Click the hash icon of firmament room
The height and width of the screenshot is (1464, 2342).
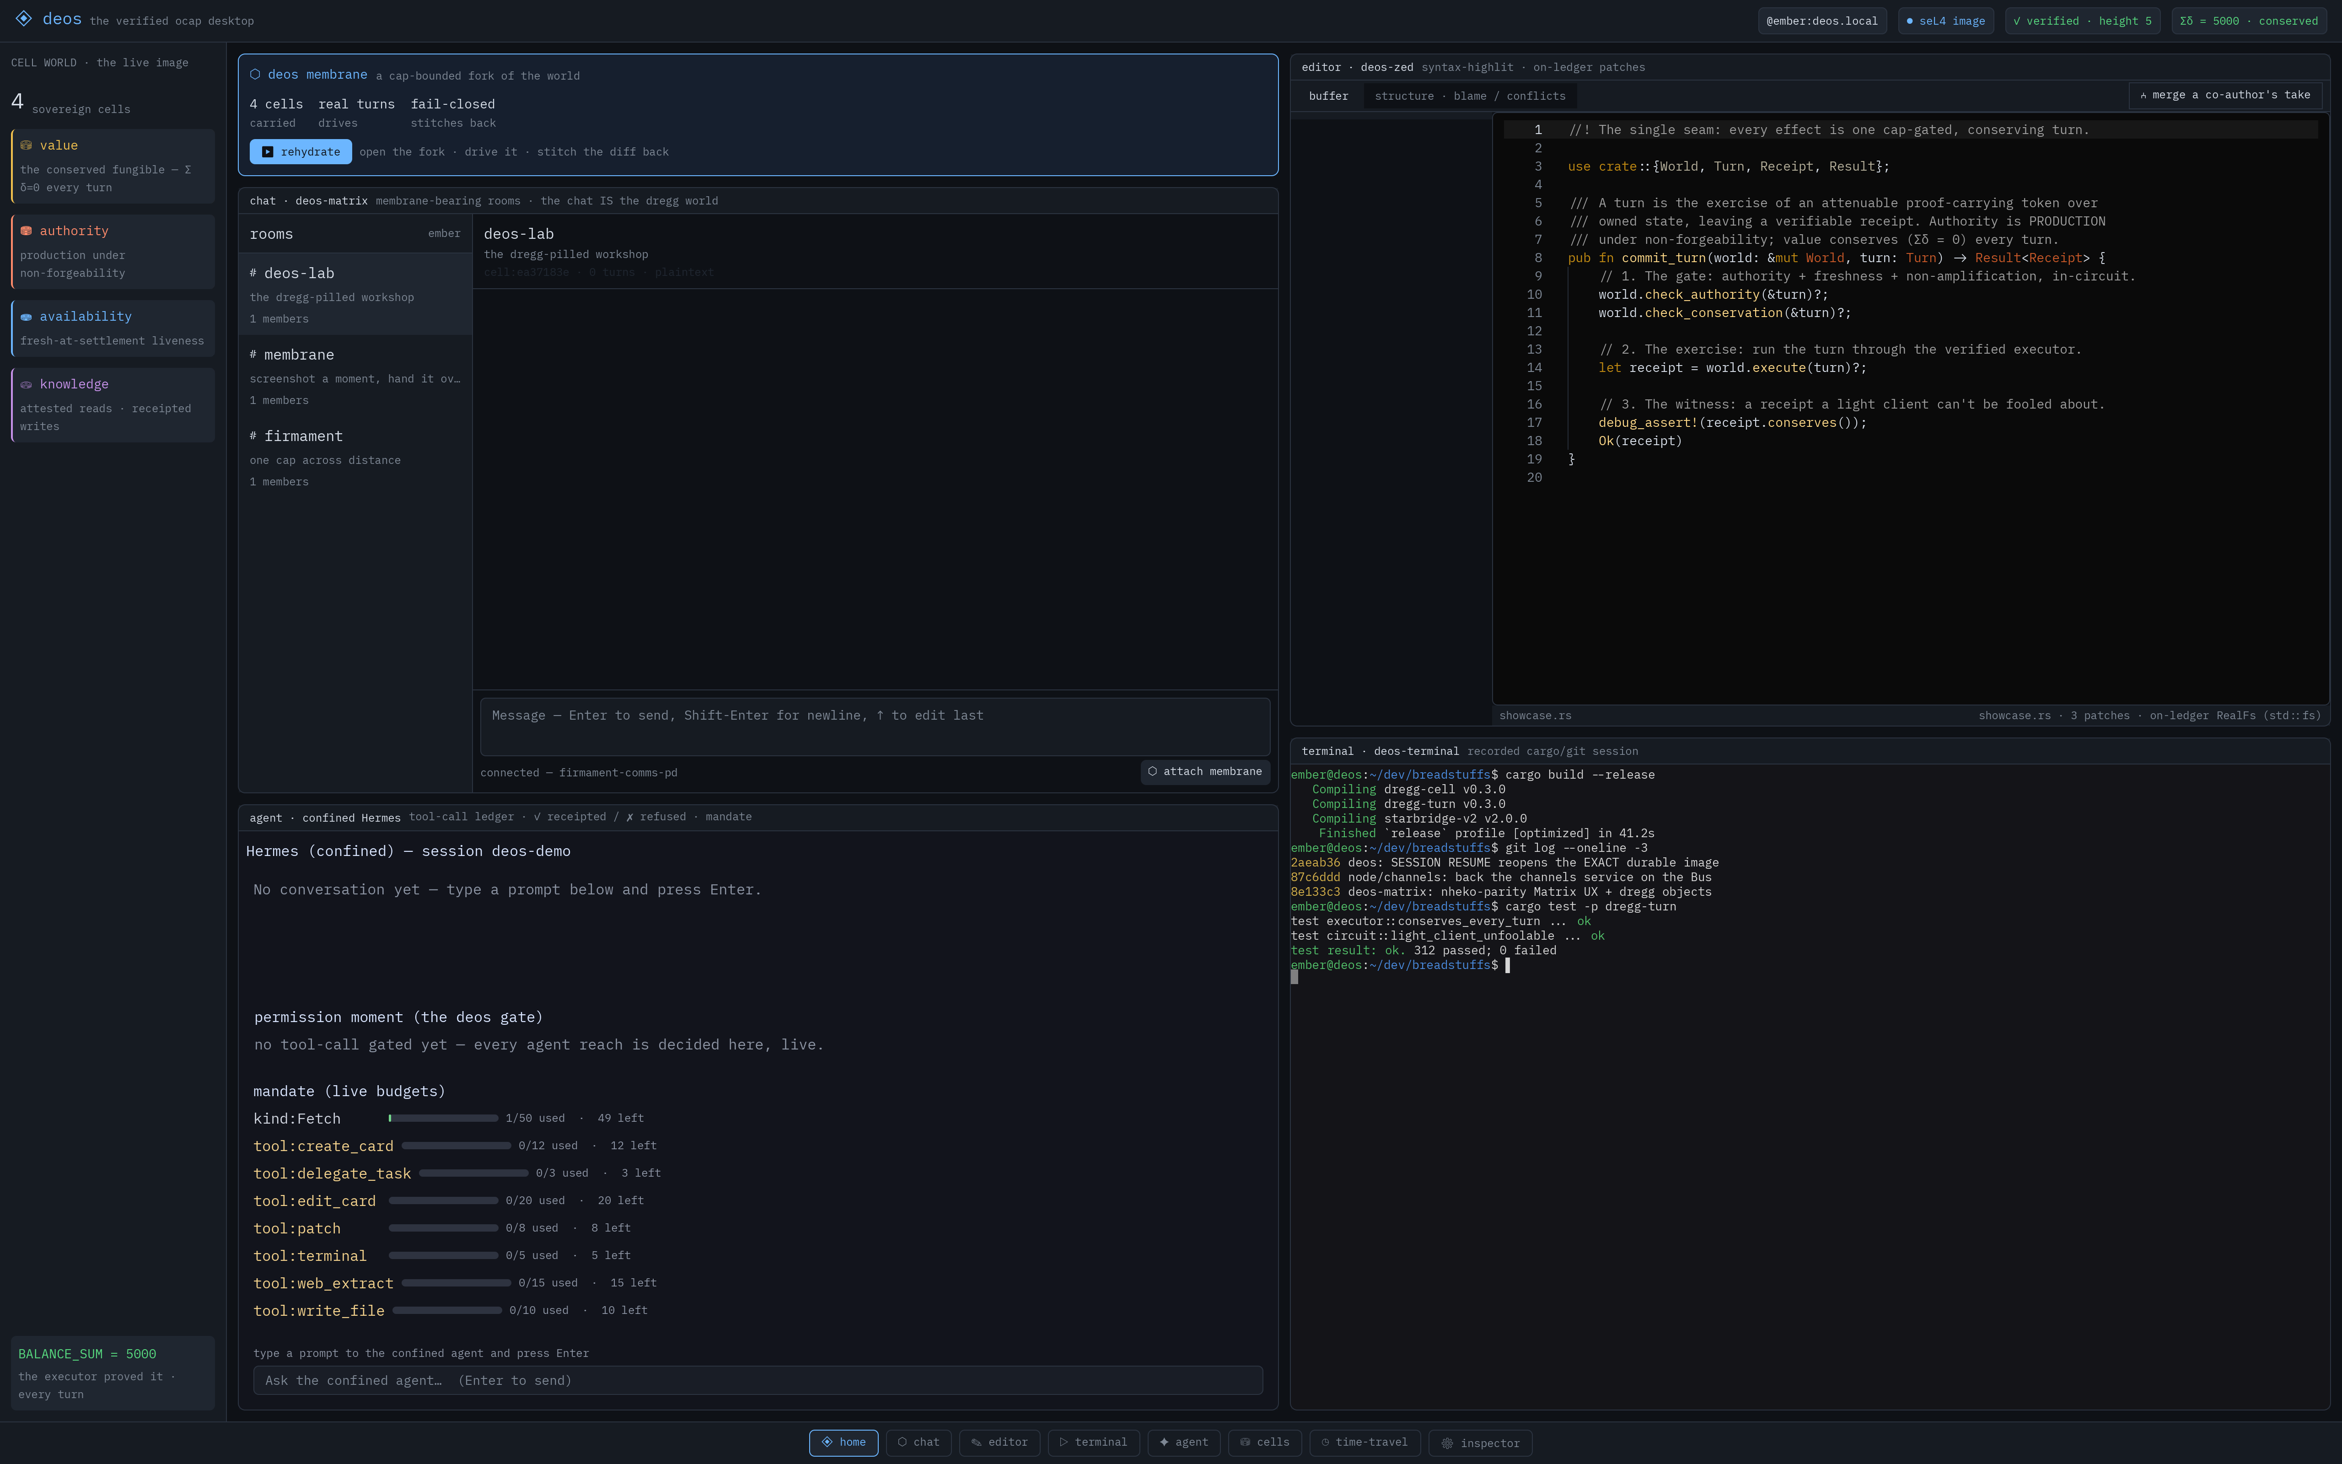point(253,436)
